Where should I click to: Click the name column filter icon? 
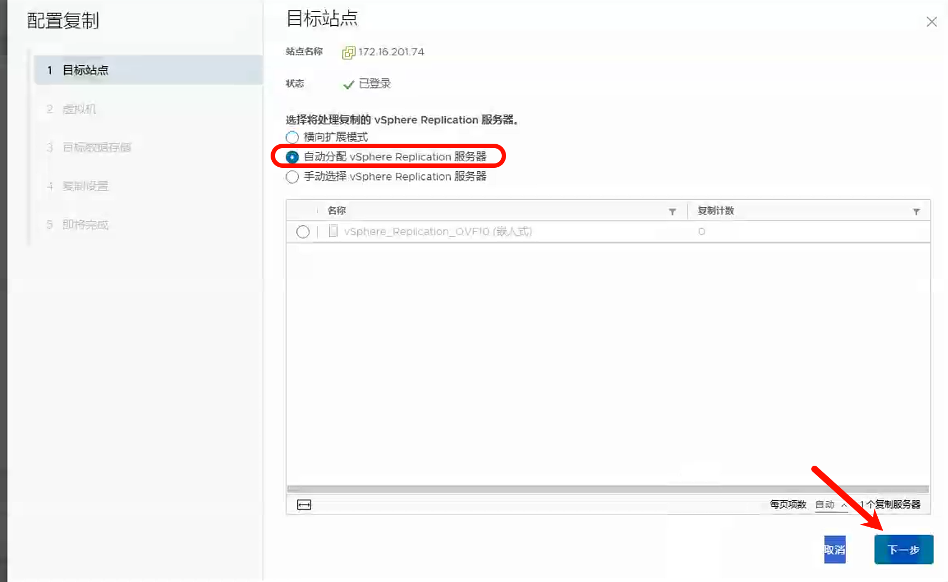[672, 212]
